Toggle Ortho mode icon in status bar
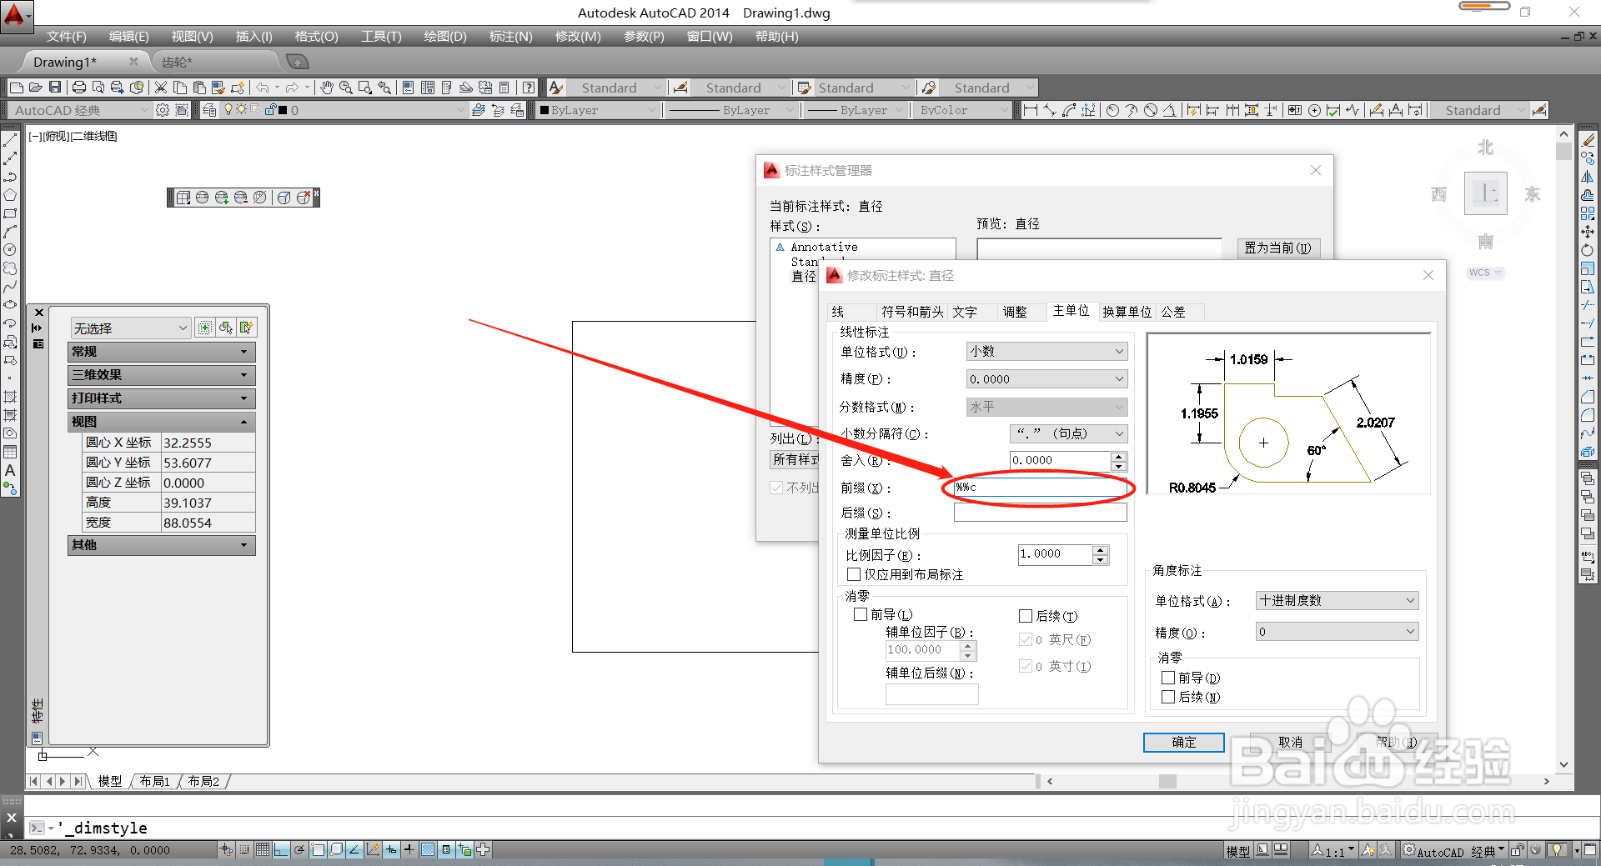 [x=281, y=849]
